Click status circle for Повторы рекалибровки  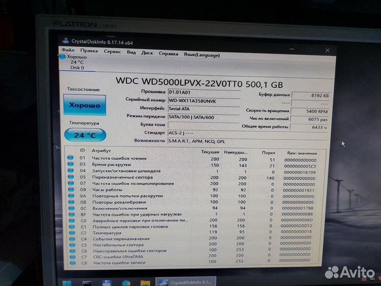coord(71,202)
